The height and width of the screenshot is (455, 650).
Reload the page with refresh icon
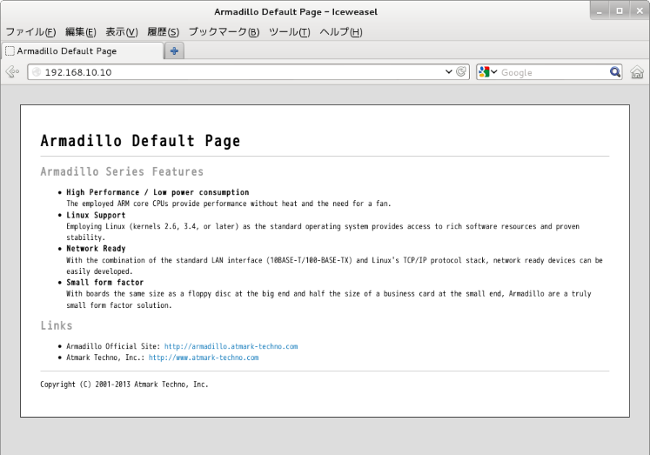click(x=462, y=72)
